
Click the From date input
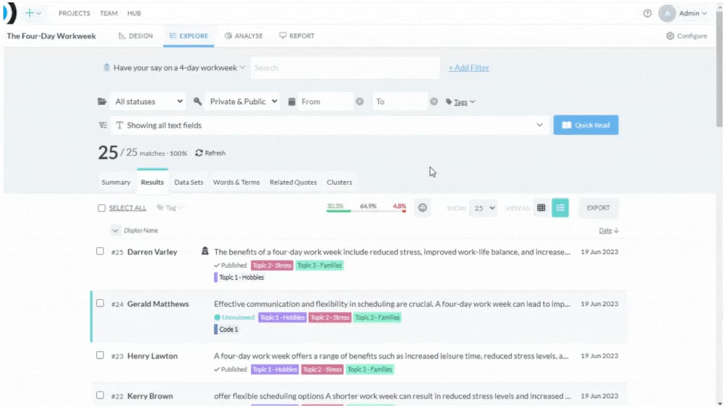click(x=325, y=101)
